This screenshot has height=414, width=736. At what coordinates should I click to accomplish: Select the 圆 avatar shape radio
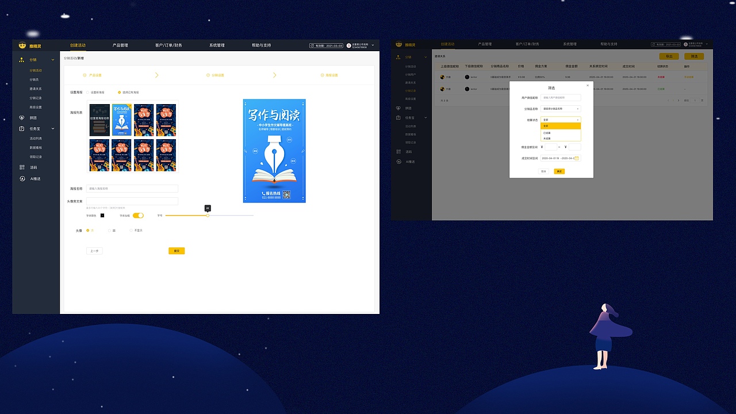pyautogui.click(x=109, y=231)
